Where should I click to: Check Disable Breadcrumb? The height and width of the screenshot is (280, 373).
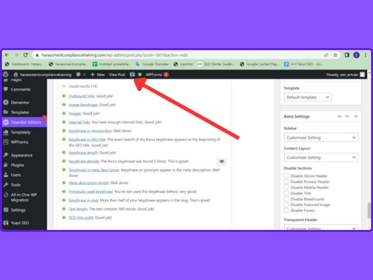pyautogui.click(x=286, y=199)
